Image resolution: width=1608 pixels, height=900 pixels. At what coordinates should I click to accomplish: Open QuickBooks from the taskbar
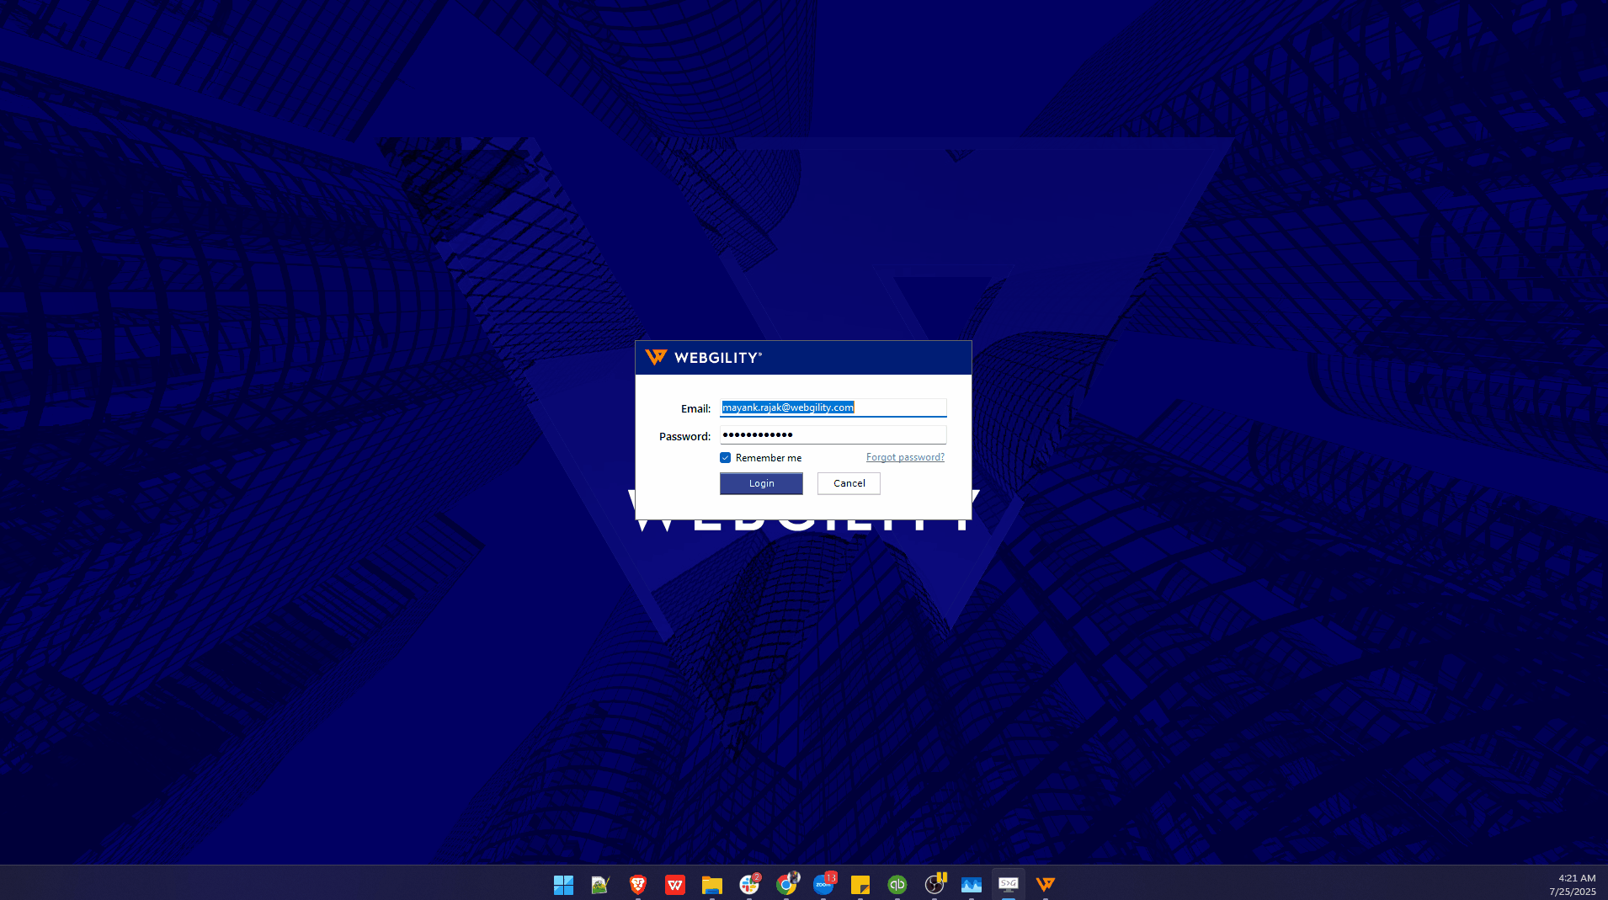pyautogui.click(x=897, y=885)
